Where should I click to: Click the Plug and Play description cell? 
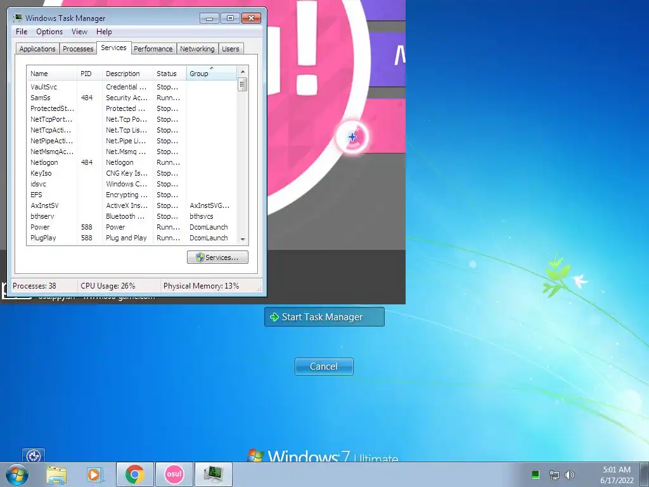pos(126,238)
